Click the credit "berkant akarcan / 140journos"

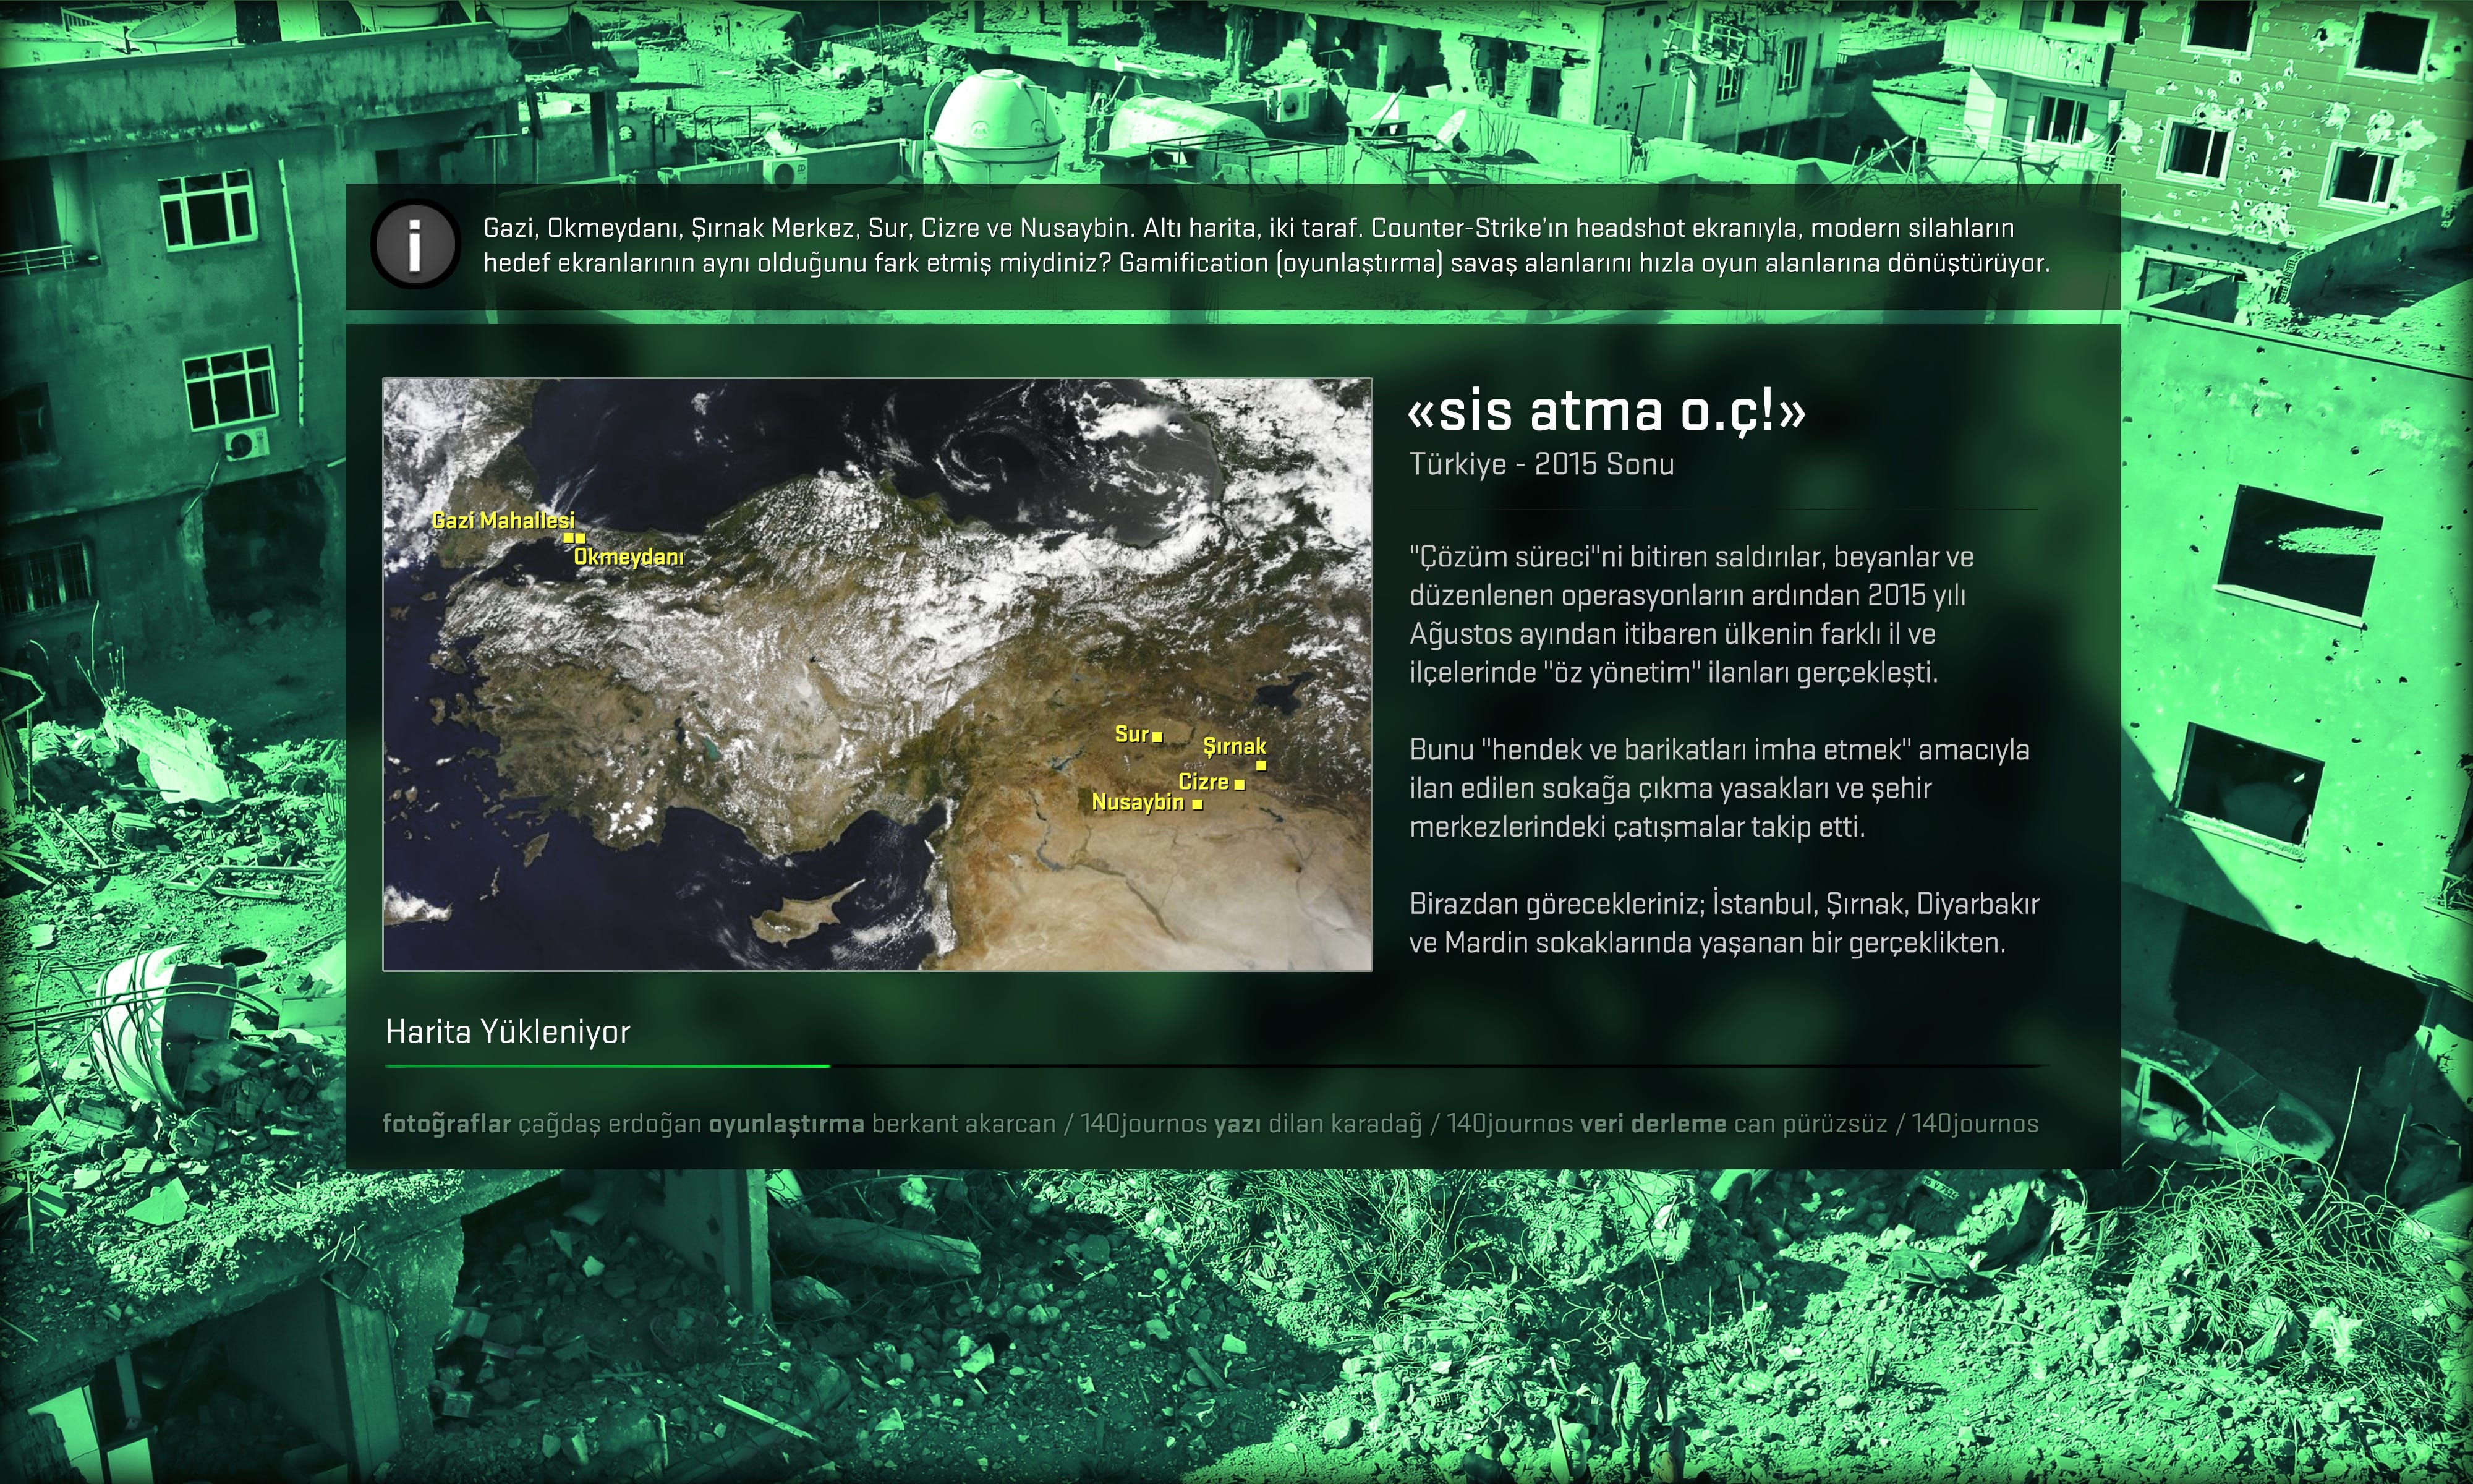pos(1039,1124)
